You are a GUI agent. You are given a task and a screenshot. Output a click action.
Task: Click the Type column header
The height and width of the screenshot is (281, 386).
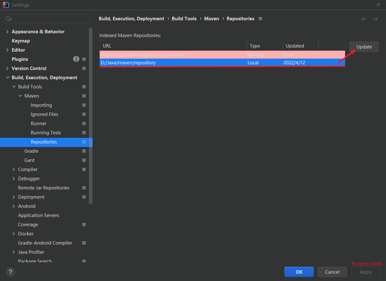(x=265, y=46)
